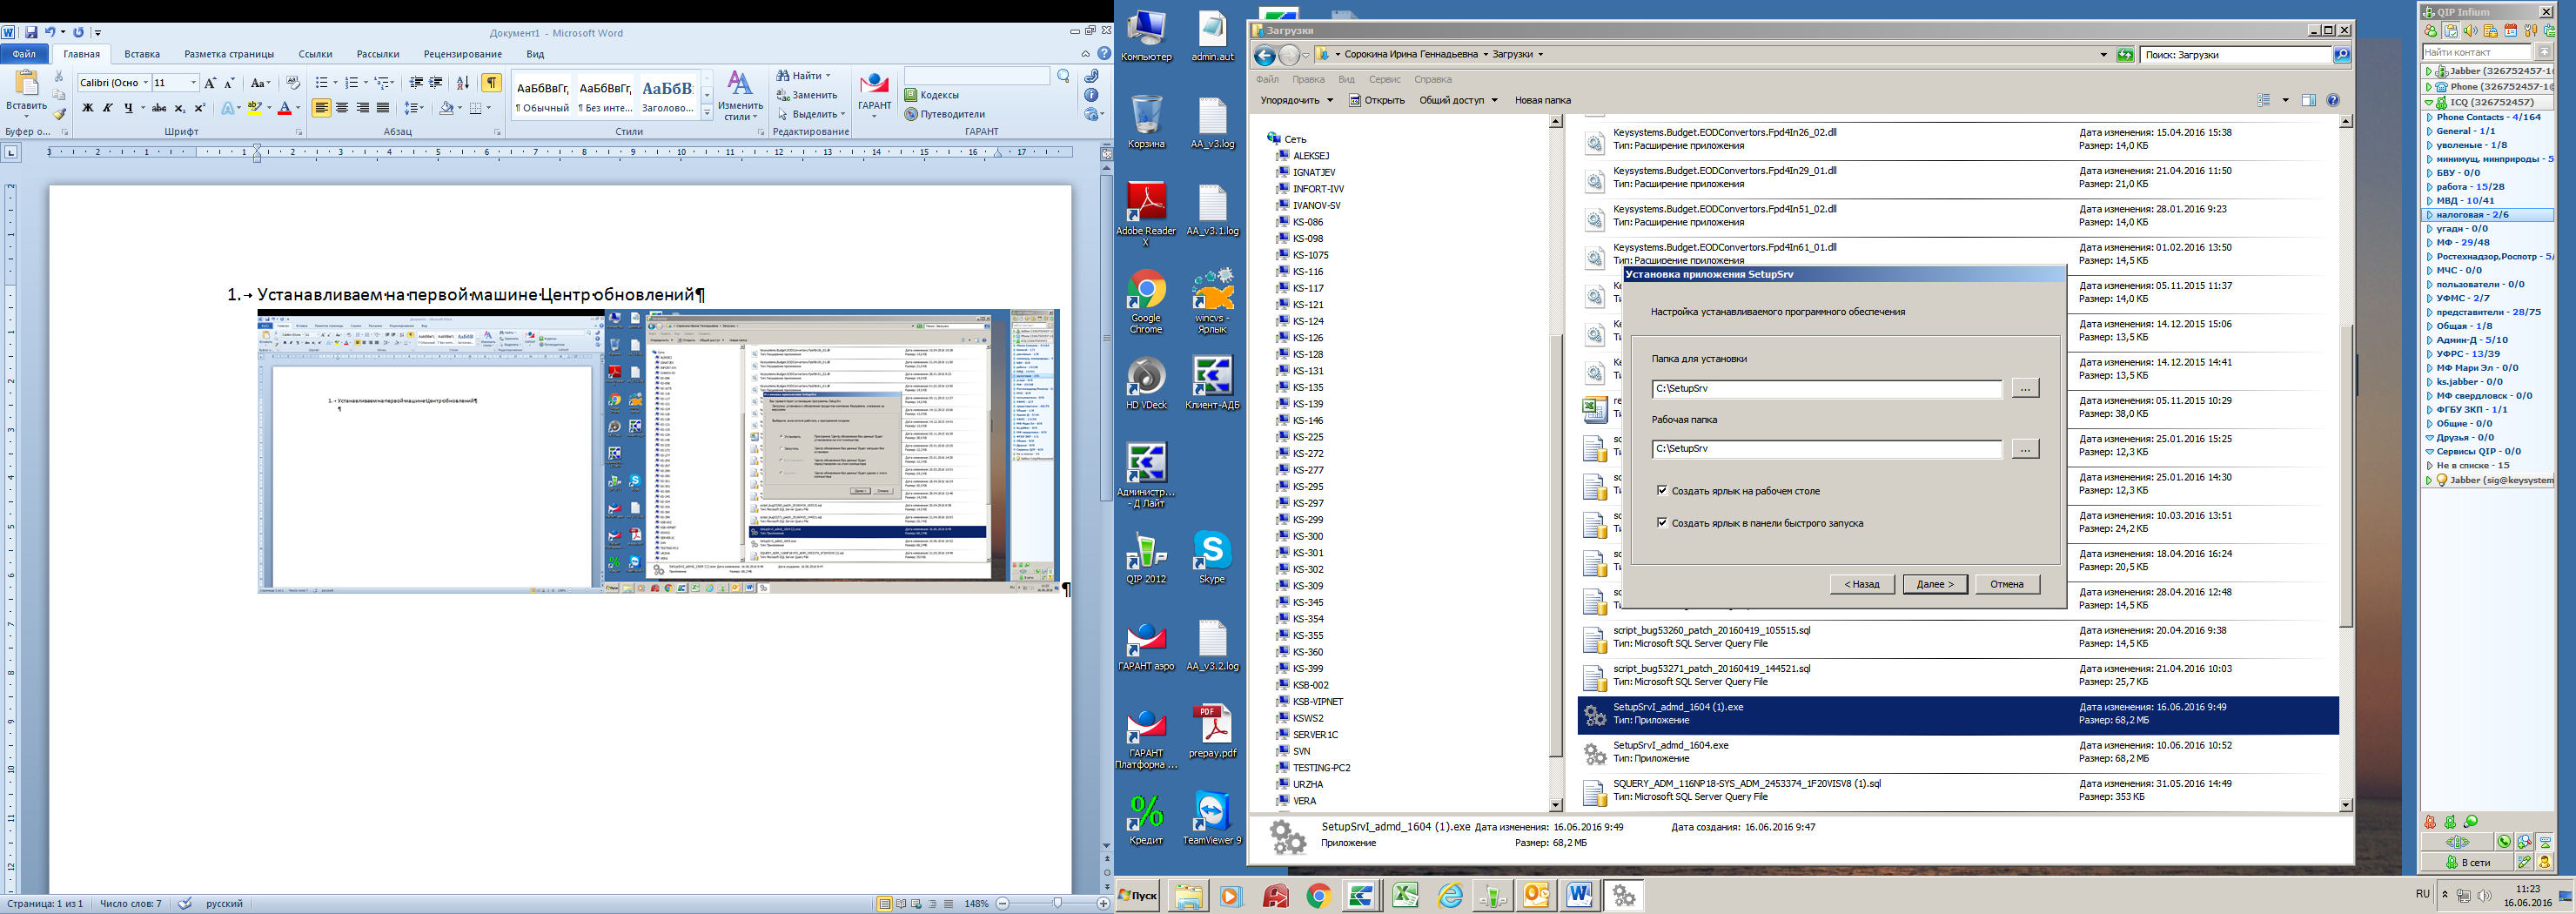The height and width of the screenshot is (914, 2576).
Task: Toggle underline formatting button
Action: tap(128, 108)
